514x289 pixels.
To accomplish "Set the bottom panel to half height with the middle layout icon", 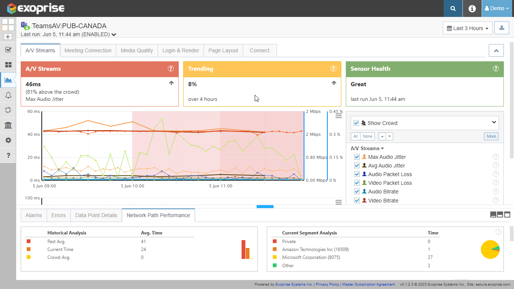I will click(x=500, y=214).
